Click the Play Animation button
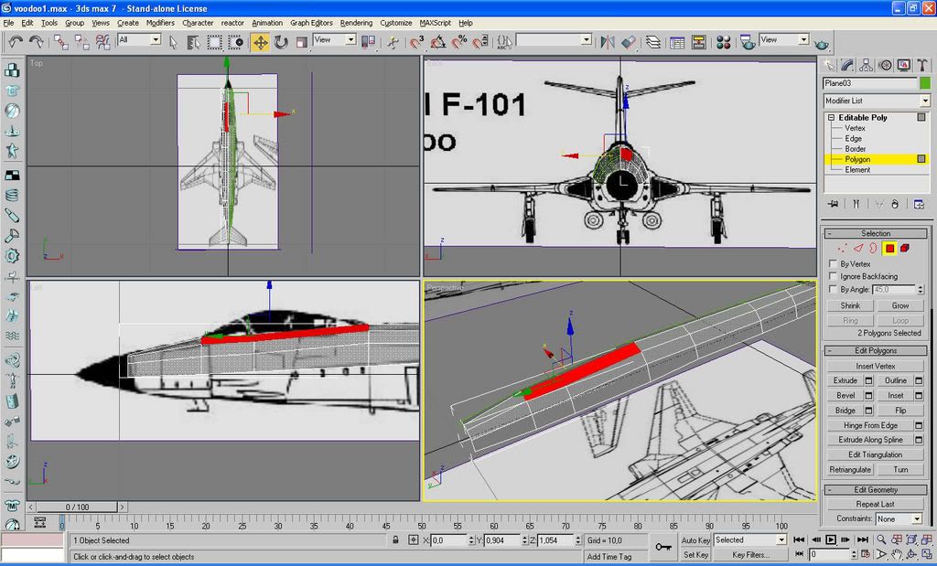This screenshot has height=566, width=937. 831,539
